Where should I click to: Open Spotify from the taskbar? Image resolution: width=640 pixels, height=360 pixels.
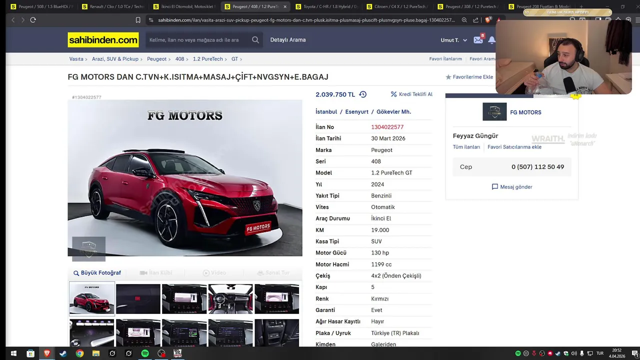click(x=145, y=353)
